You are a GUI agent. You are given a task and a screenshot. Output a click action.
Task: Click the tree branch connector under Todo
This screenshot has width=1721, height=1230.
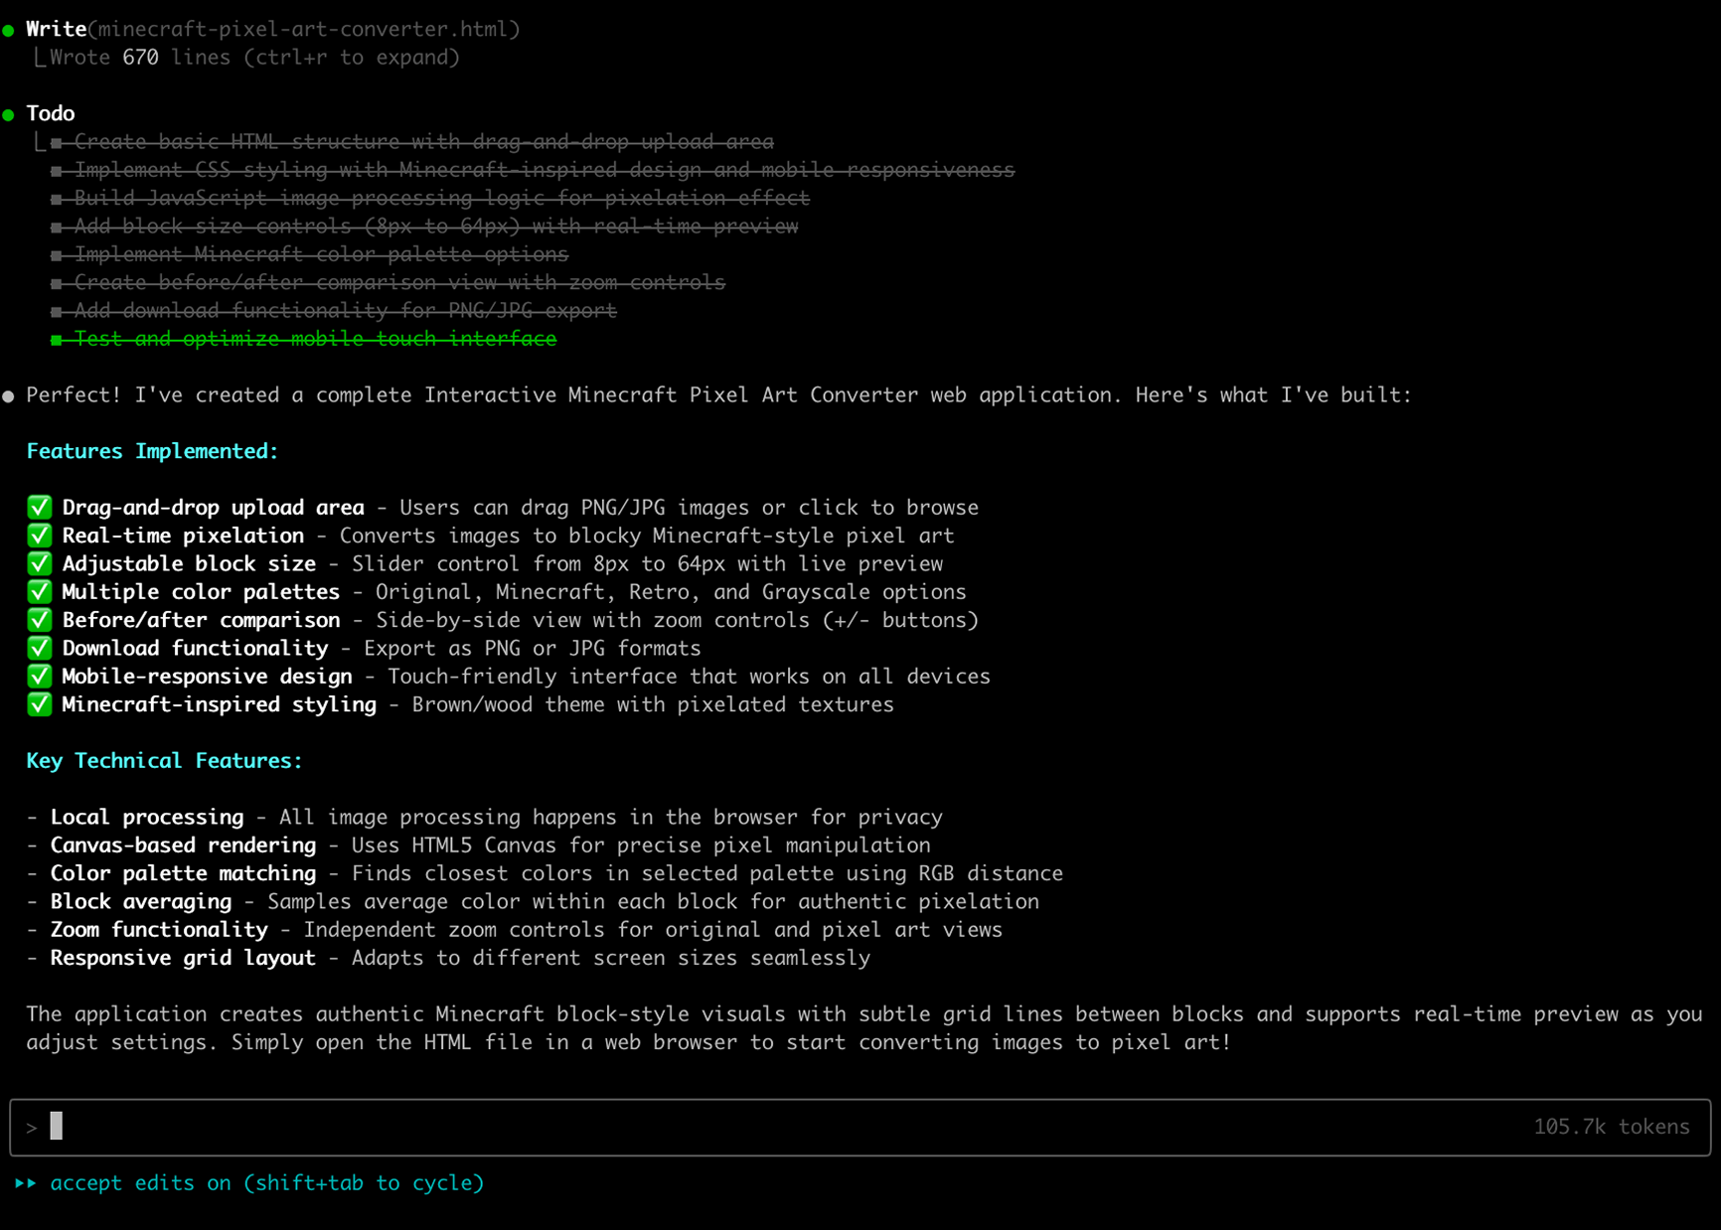click(40, 142)
